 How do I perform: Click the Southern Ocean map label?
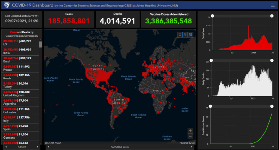[167, 138]
